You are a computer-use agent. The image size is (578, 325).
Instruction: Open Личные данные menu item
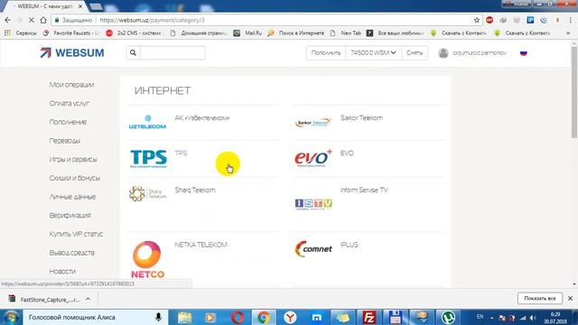[72, 197]
